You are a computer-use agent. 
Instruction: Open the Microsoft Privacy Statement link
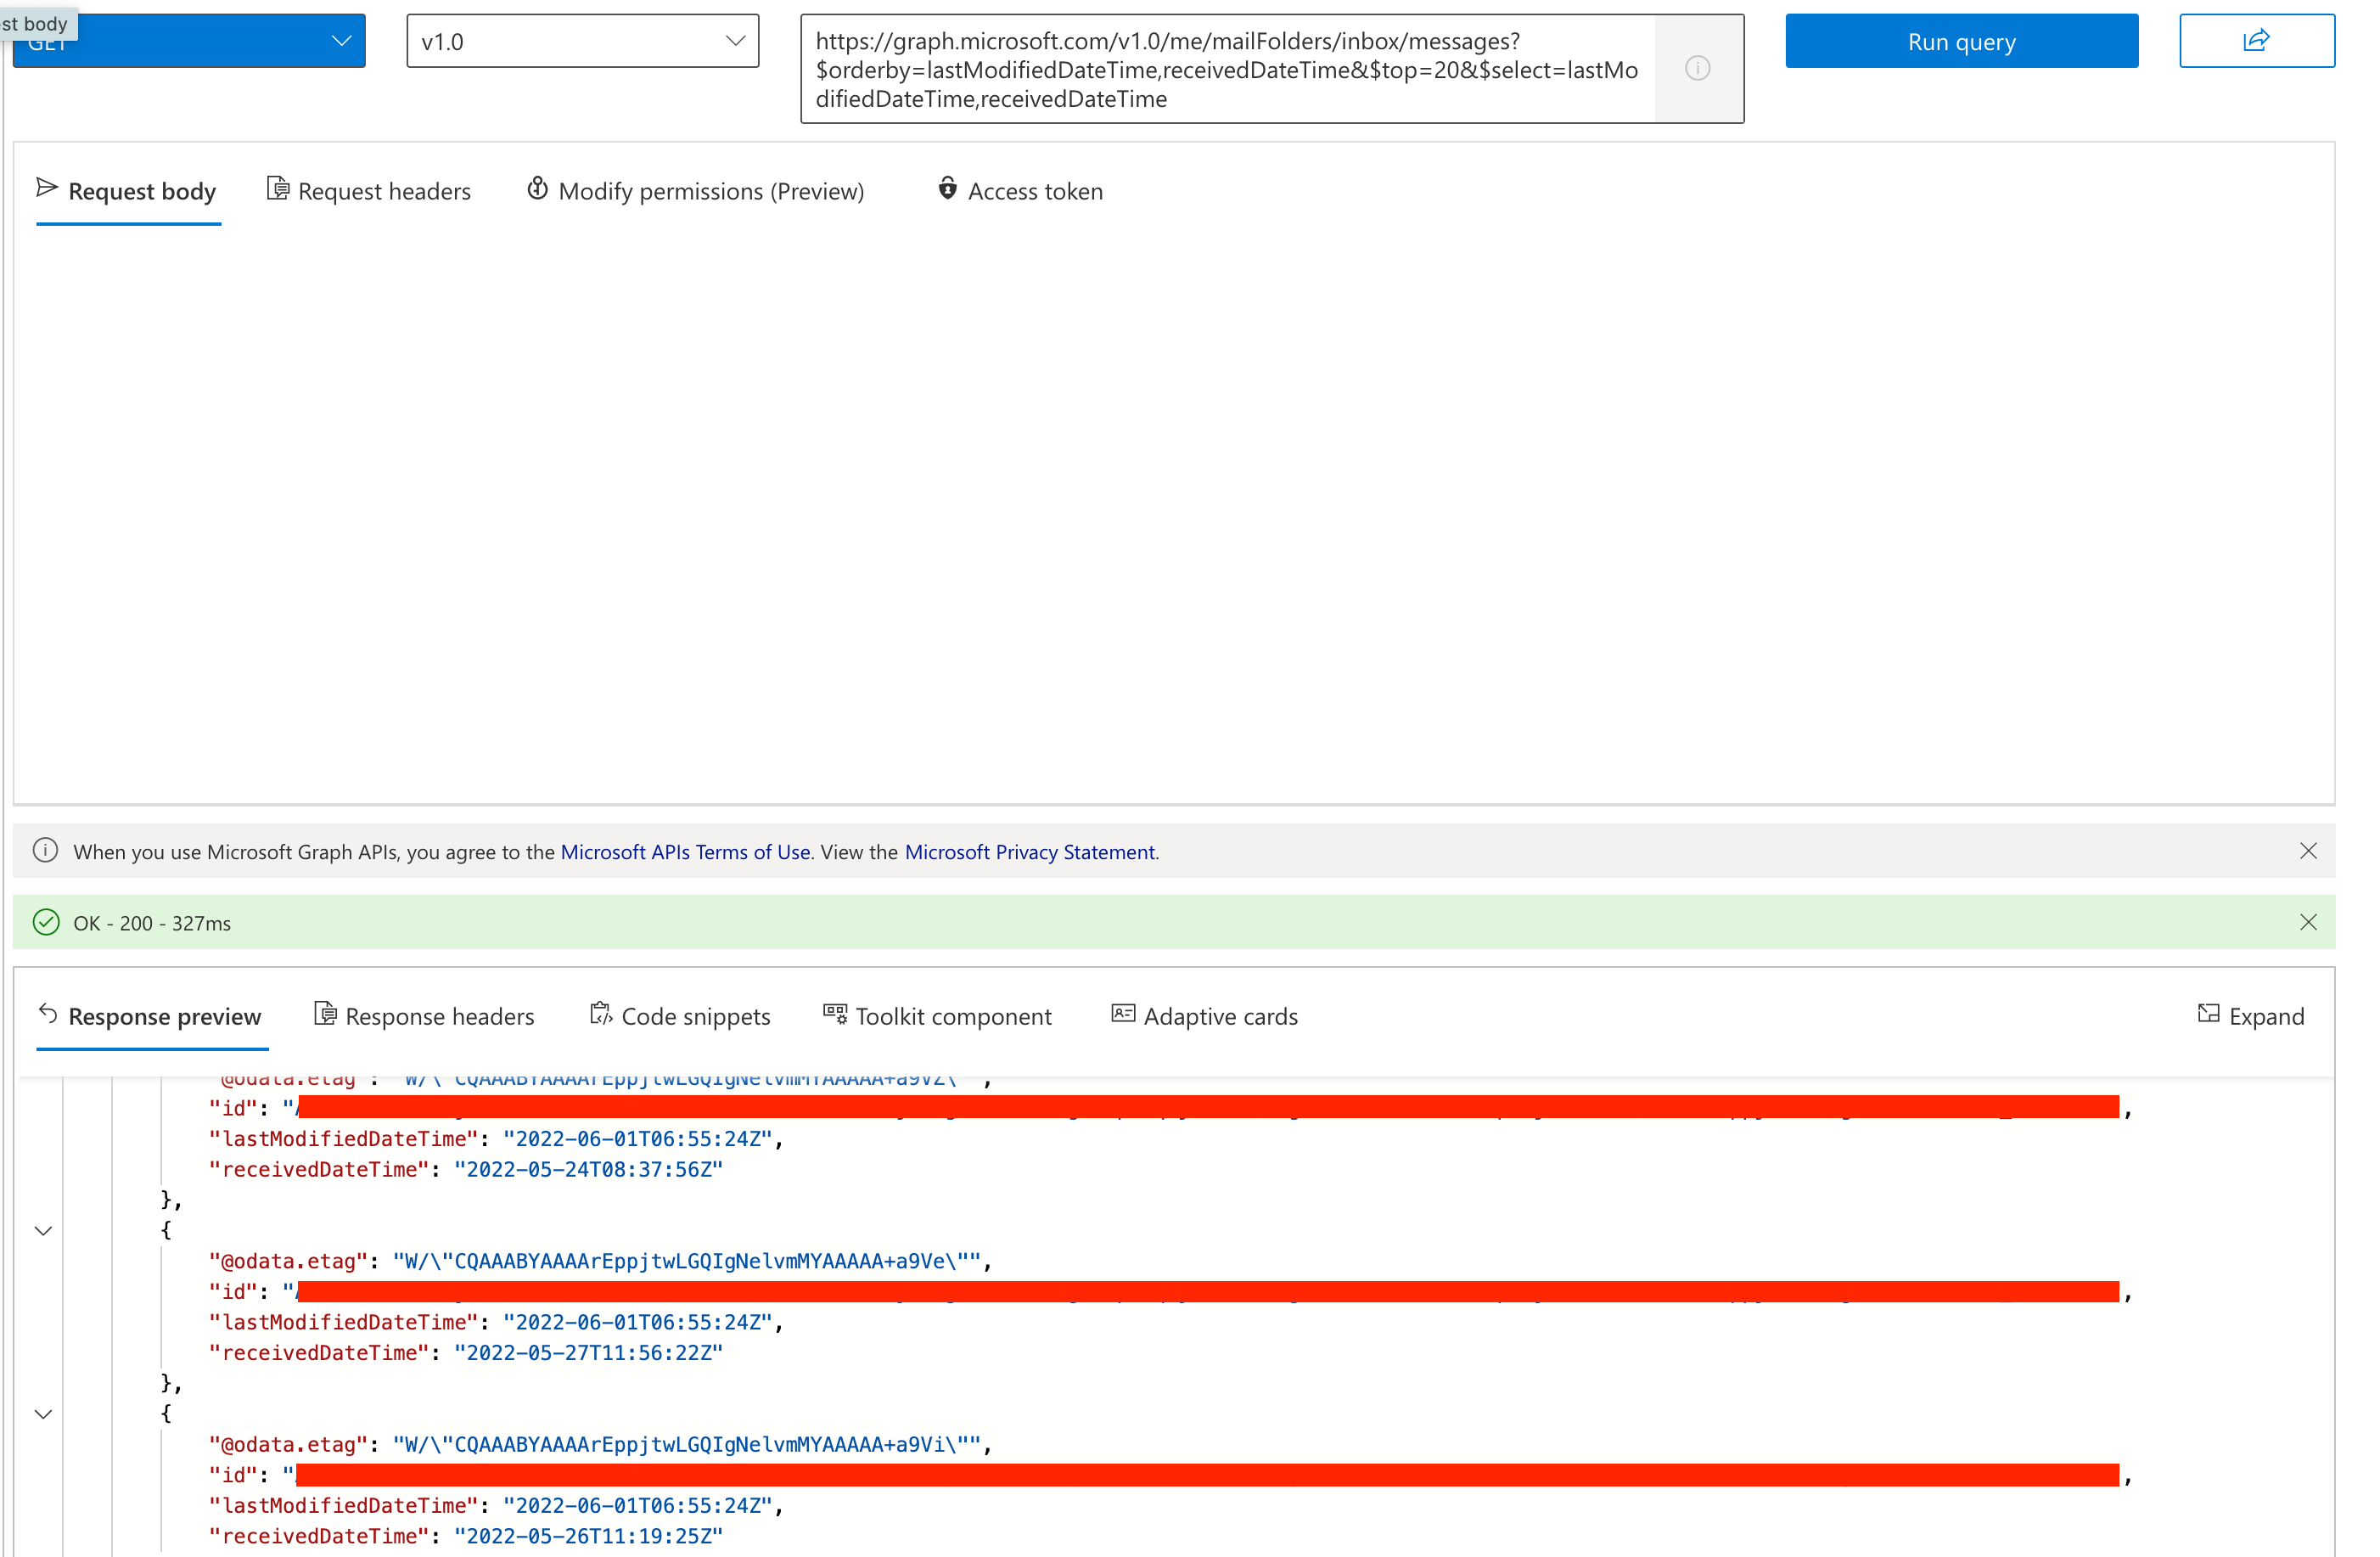click(x=1029, y=851)
